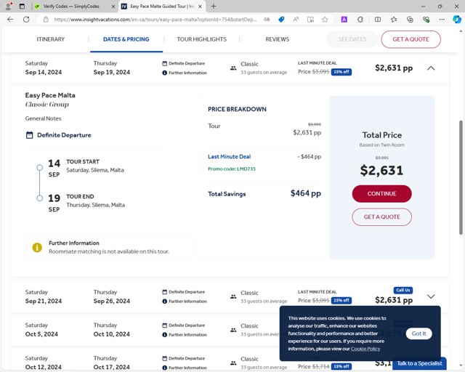View site information lock icon
The height and width of the screenshot is (372, 465).
[x=46, y=20]
